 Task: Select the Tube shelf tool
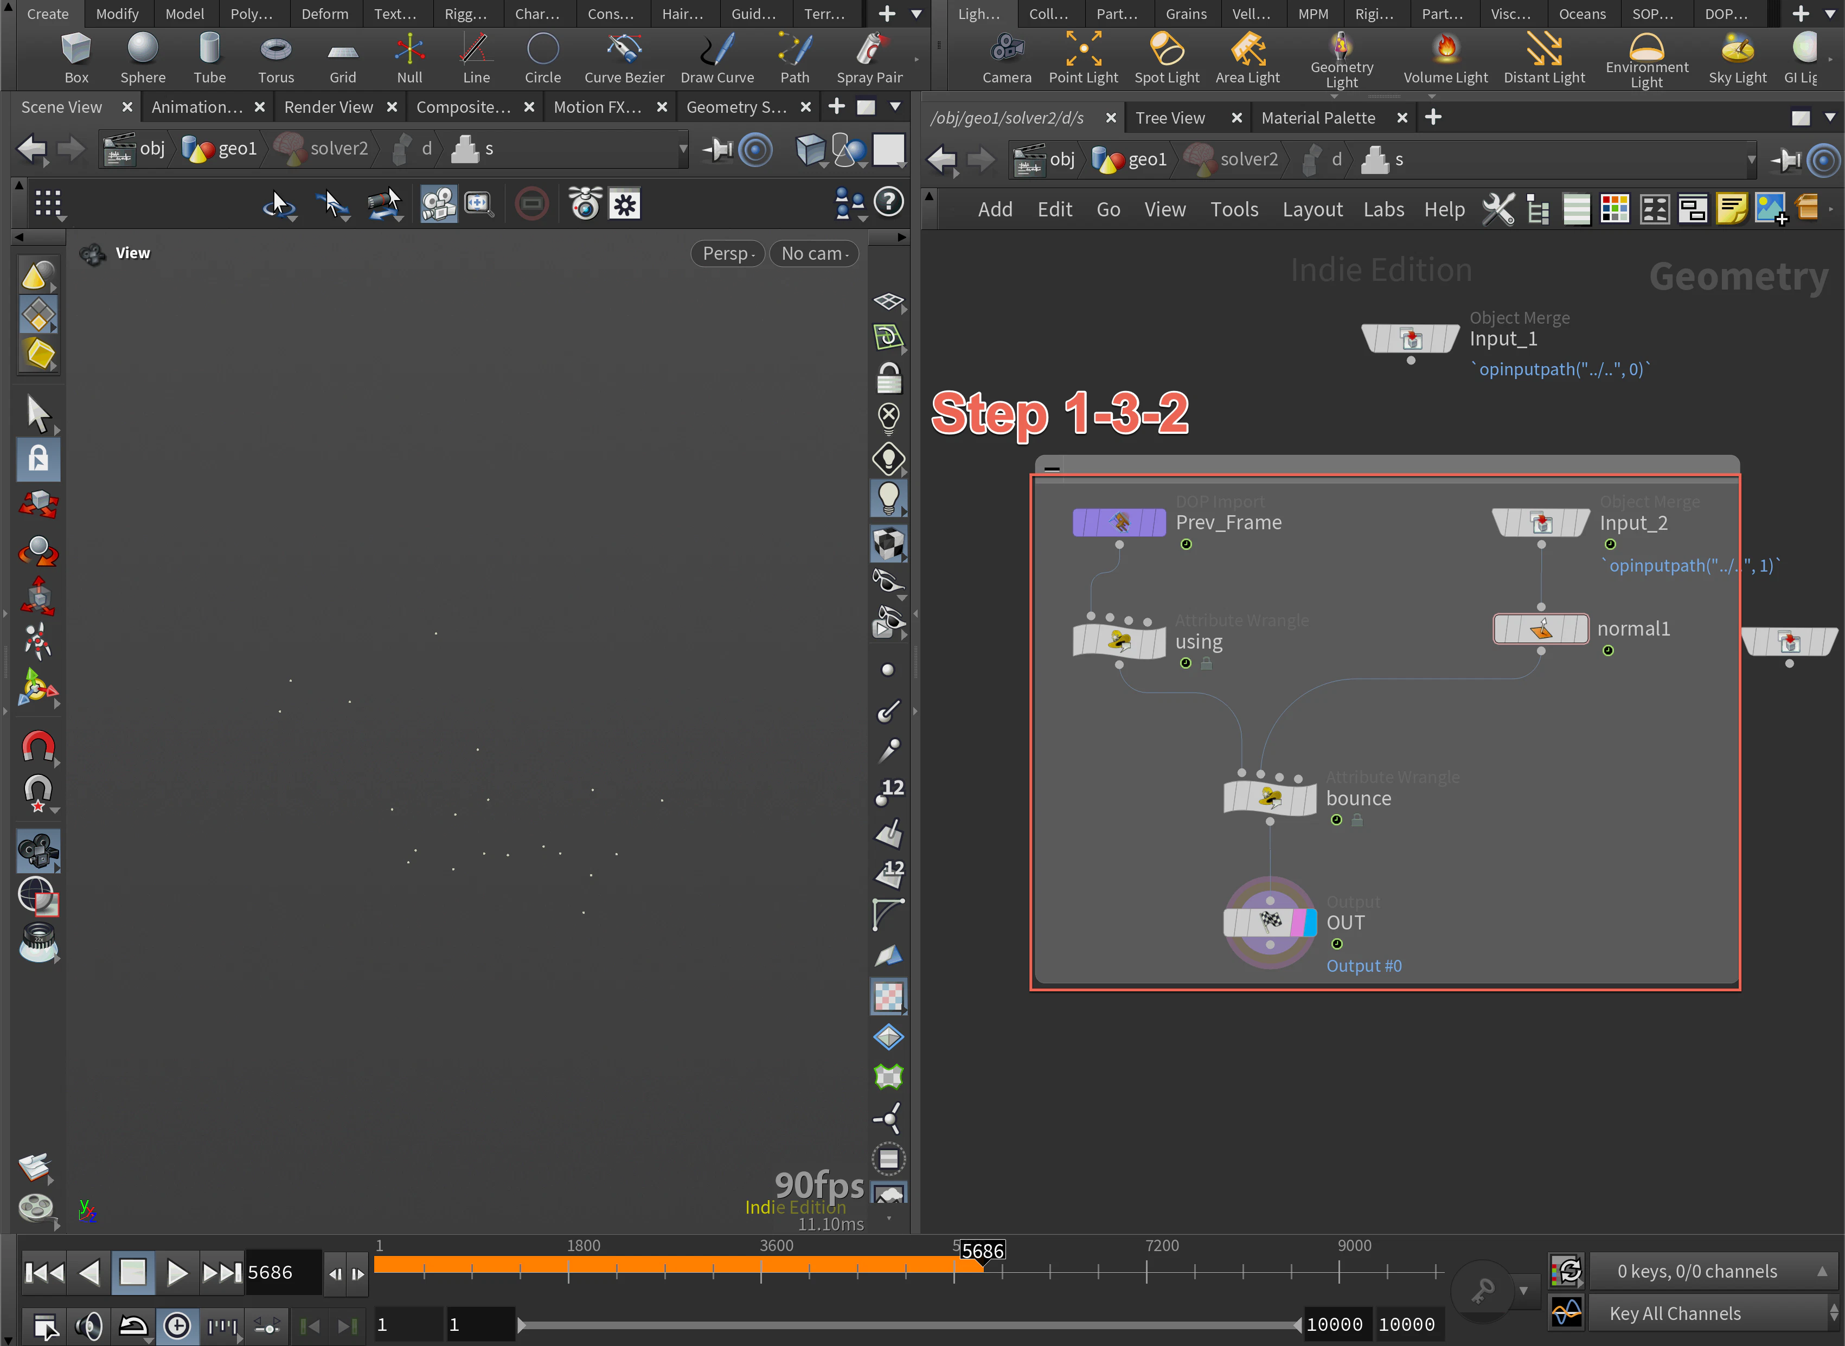[x=209, y=58]
